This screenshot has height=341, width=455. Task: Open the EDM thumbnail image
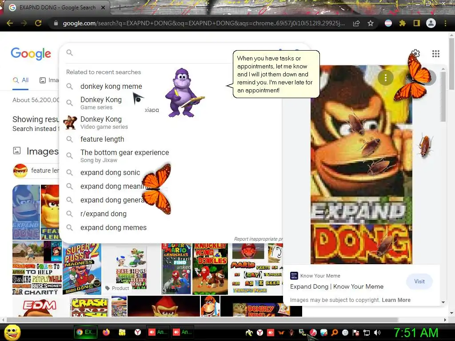coord(40,307)
